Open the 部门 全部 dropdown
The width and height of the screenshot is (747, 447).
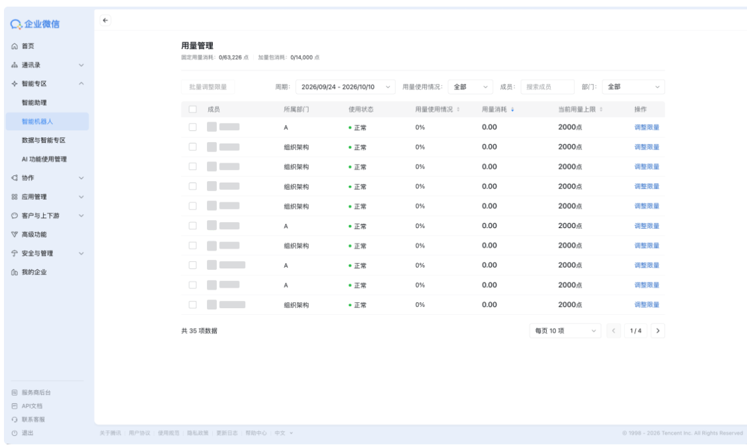[633, 87]
